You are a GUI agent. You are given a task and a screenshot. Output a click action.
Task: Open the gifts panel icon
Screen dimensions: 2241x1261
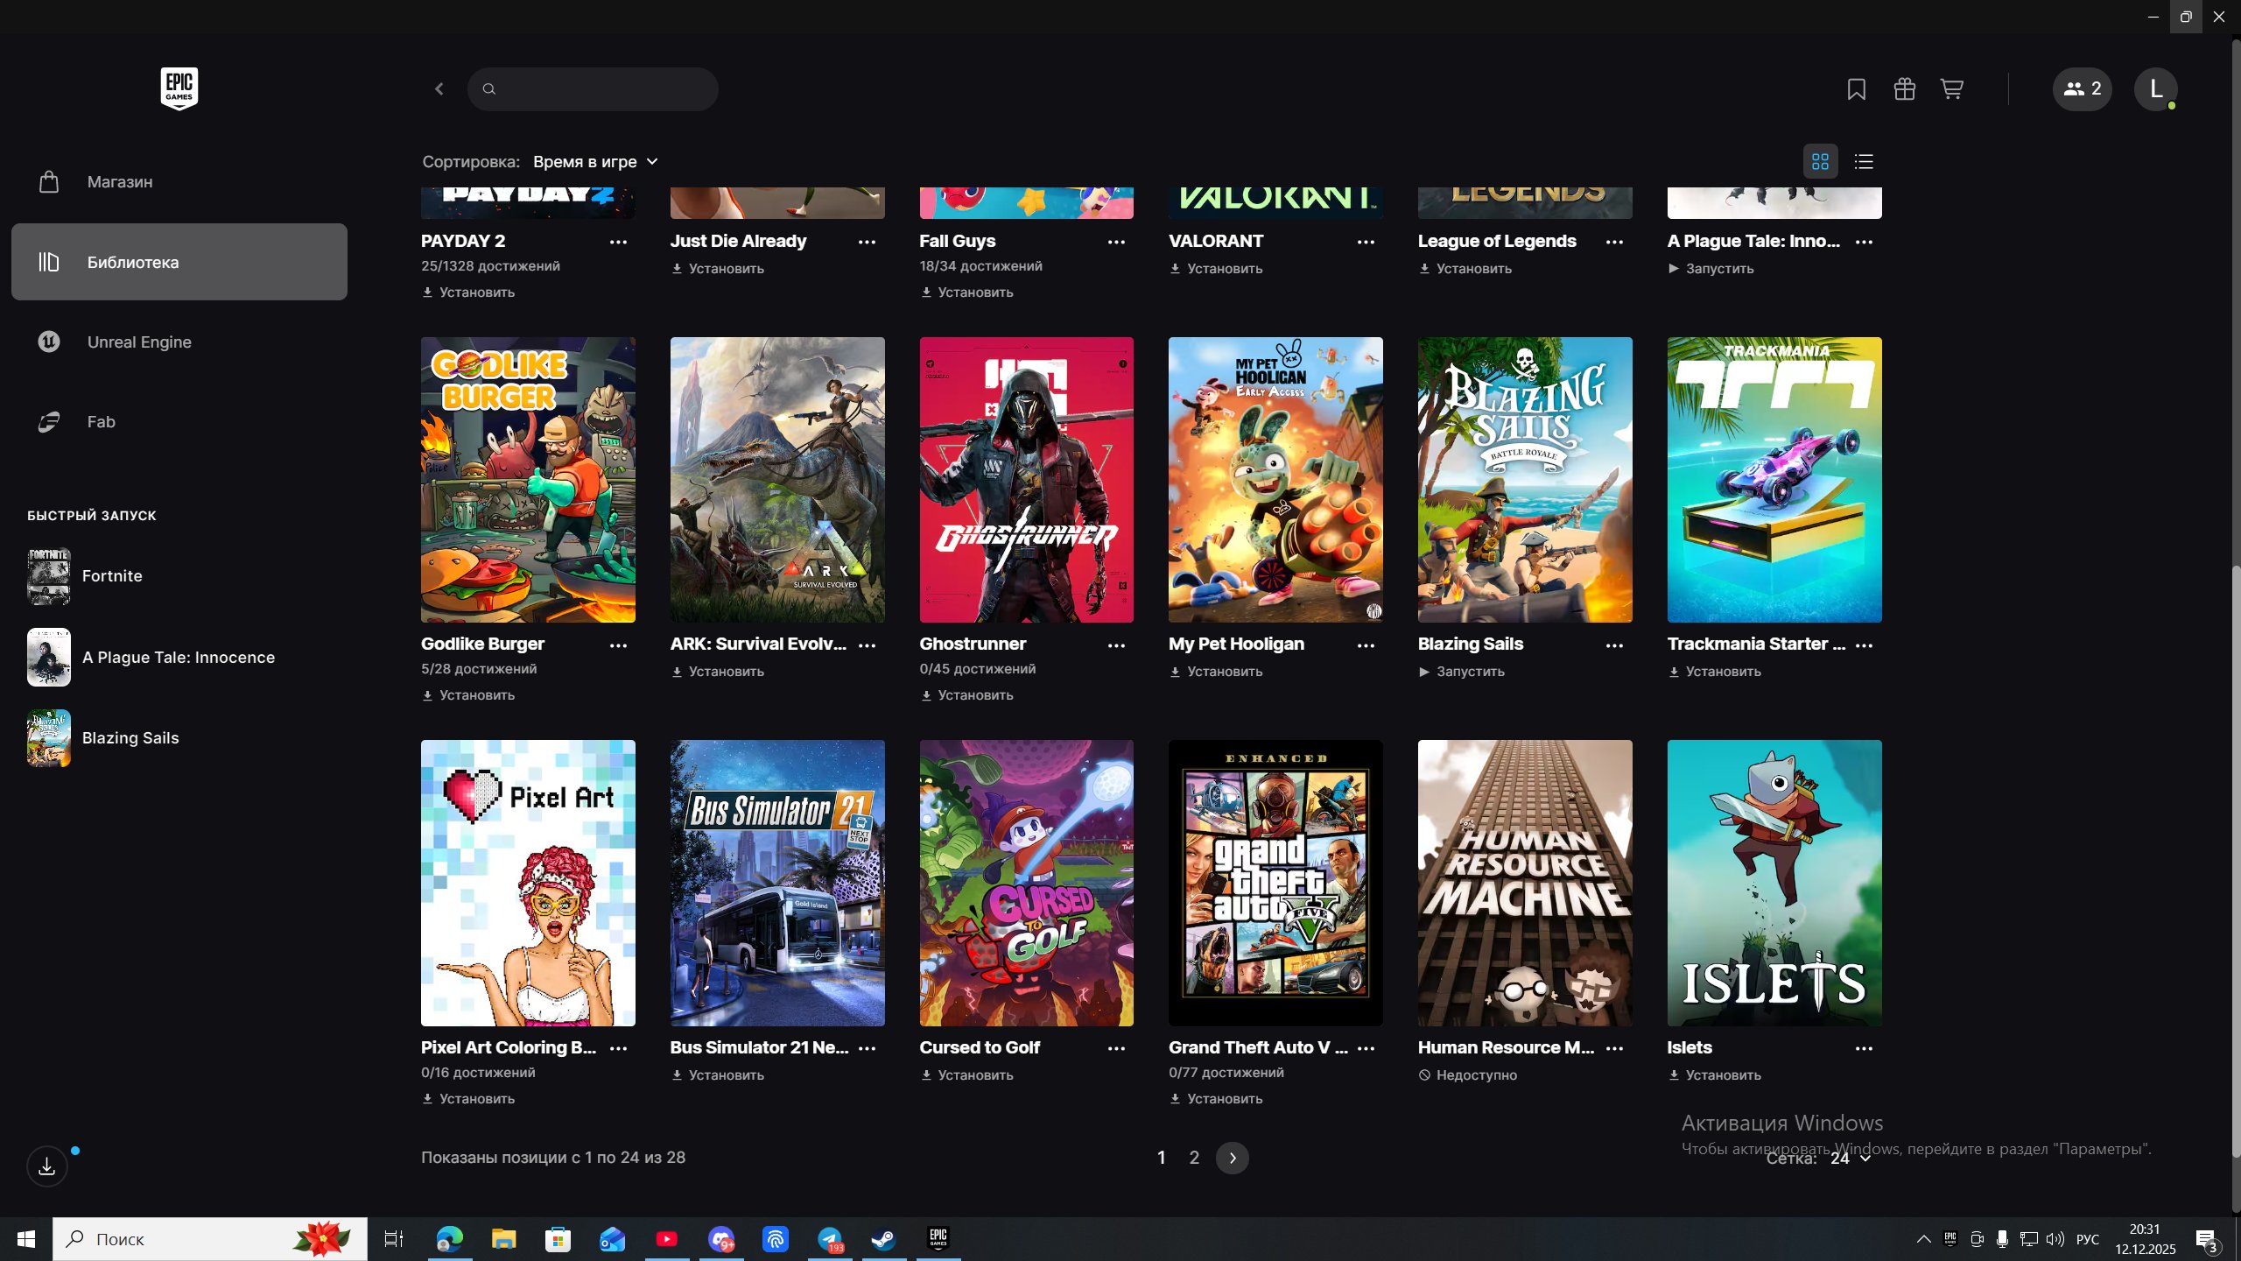(1904, 88)
